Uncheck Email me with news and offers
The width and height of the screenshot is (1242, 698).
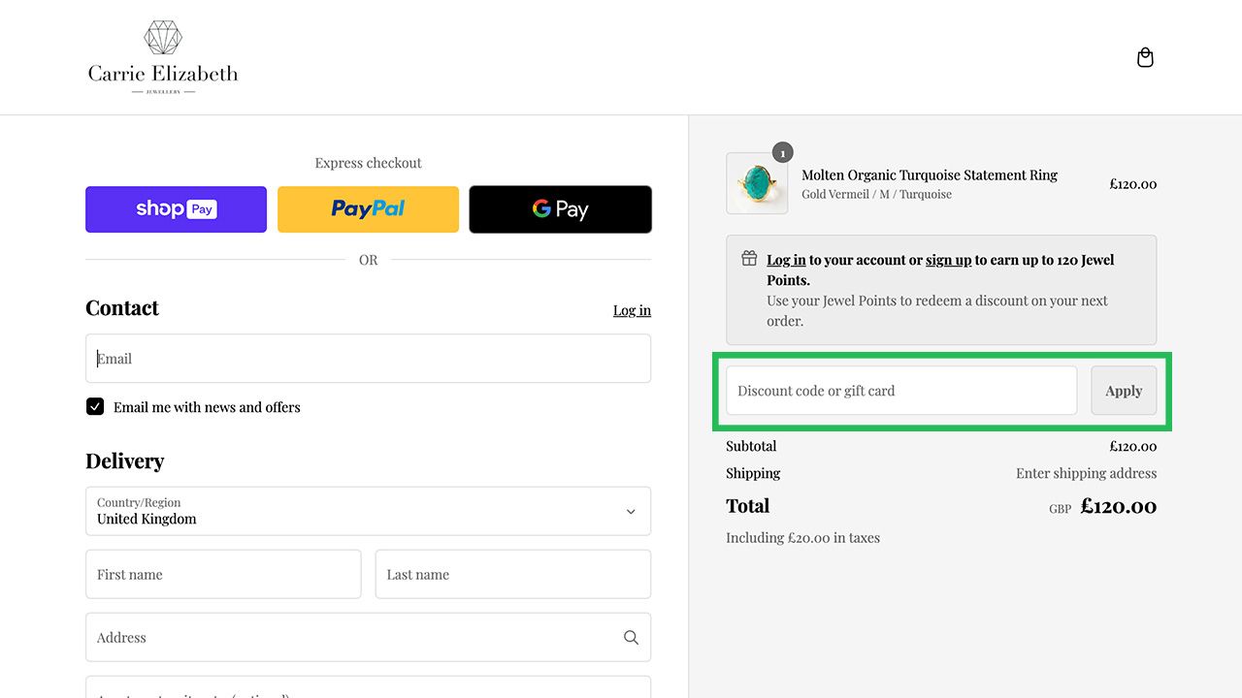[x=95, y=407]
